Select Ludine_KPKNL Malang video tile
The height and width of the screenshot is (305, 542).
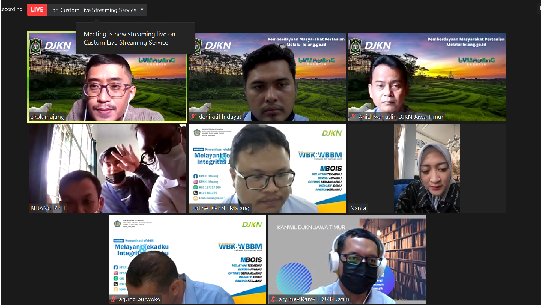click(x=267, y=168)
